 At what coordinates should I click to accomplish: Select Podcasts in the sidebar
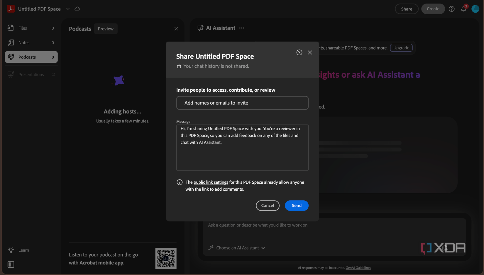[31, 57]
